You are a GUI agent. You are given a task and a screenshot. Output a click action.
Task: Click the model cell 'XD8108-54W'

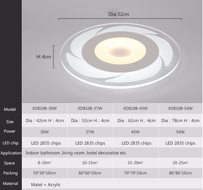pos(180,108)
